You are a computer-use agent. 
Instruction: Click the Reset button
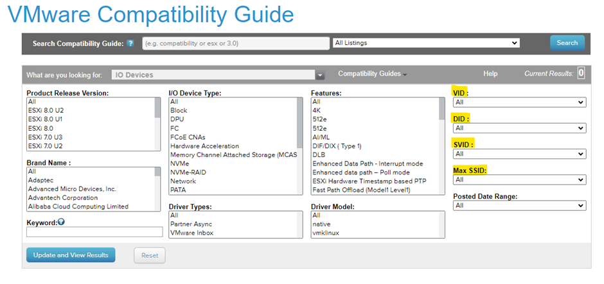click(149, 255)
